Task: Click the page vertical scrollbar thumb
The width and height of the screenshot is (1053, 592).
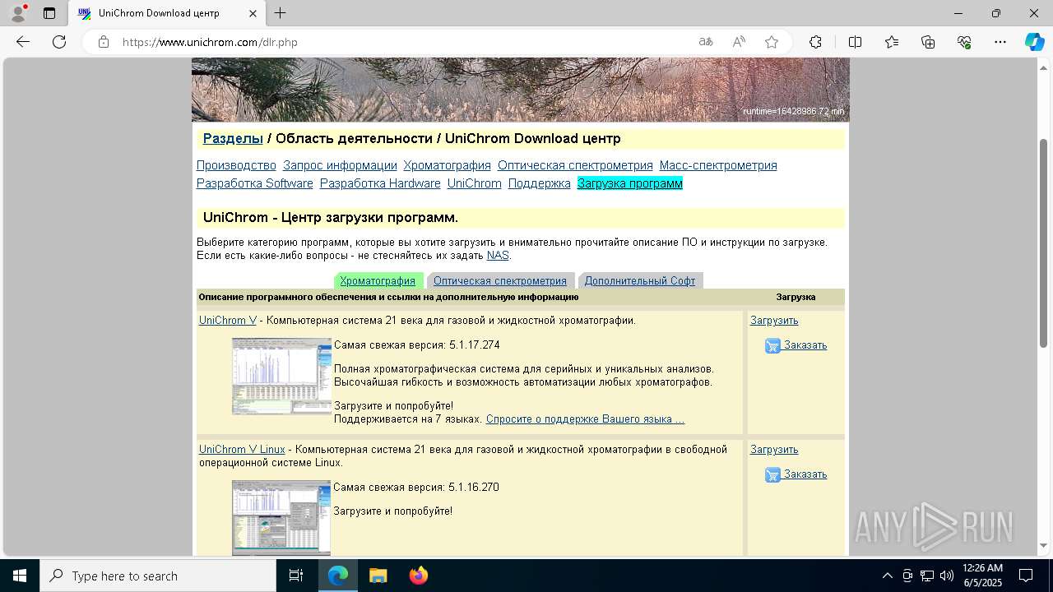Action: point(1043,243)
